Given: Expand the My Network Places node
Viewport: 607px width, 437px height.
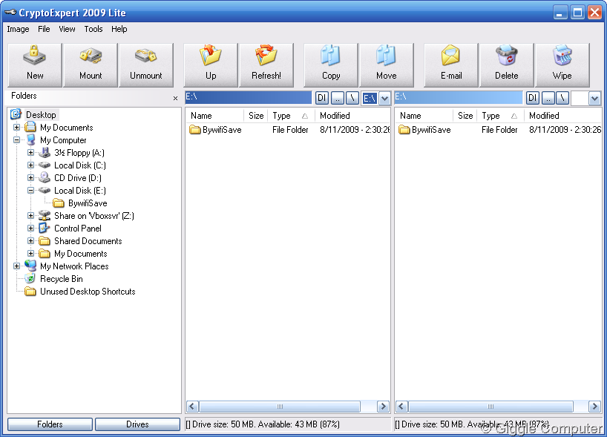Looking at the screenshot, I should (16, 266).
